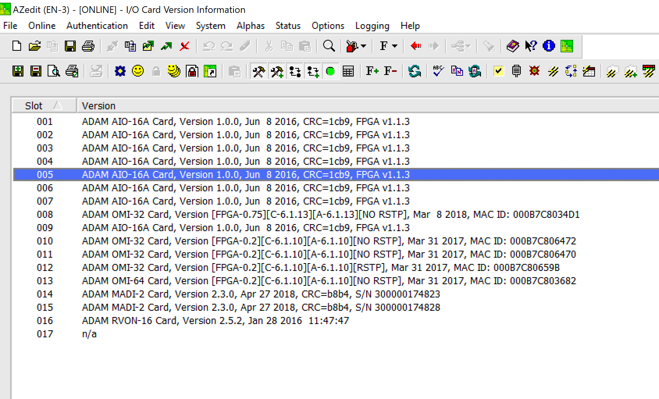Select slot 016 RVON-16 Card row
659x399 pixels.
(x=336, y=321)
